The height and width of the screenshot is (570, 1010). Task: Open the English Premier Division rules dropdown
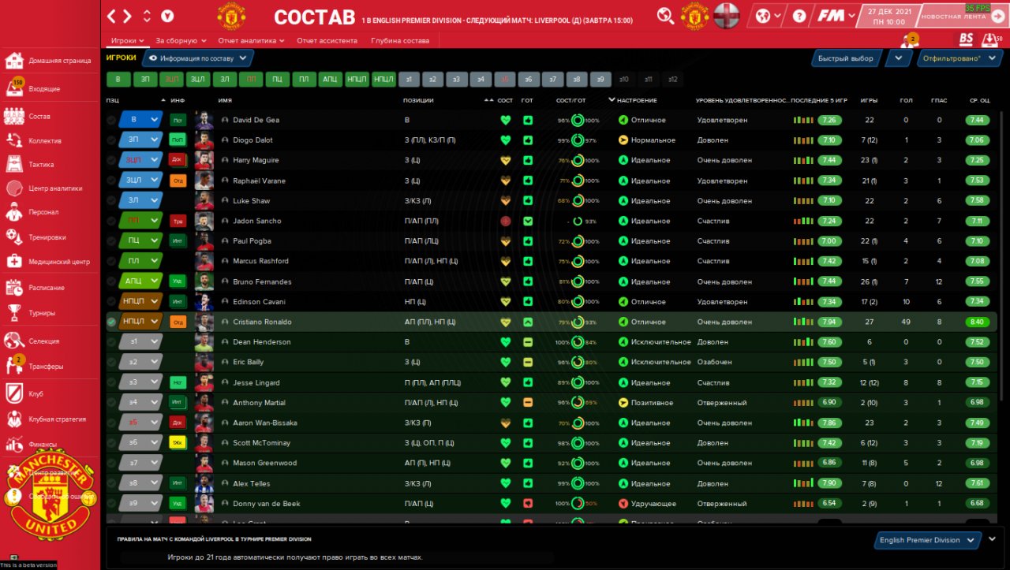click(x=929, y=540)
